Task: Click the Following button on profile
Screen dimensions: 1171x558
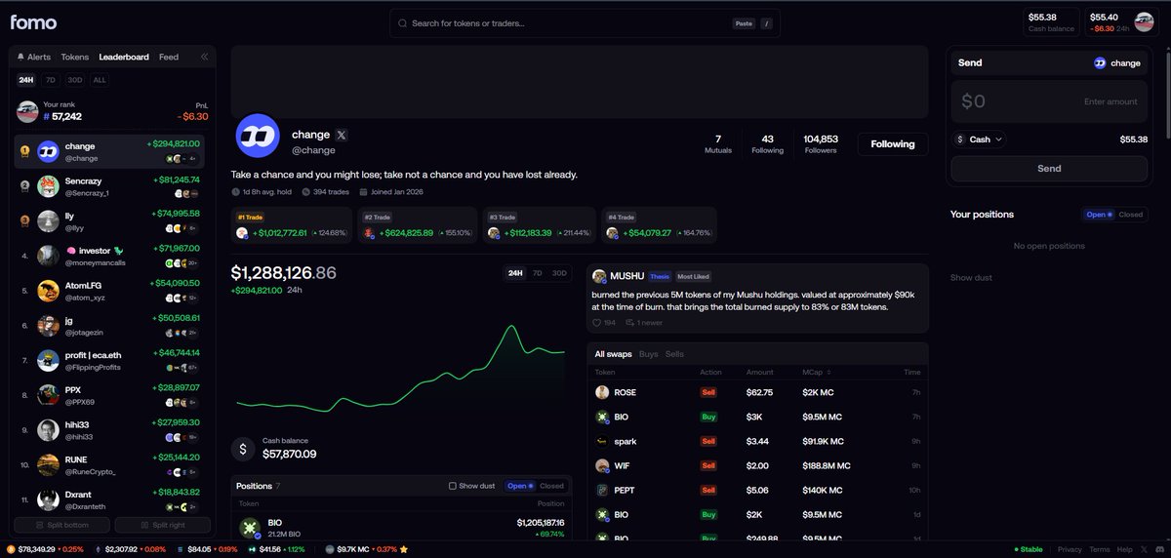Action: [893, 144]
